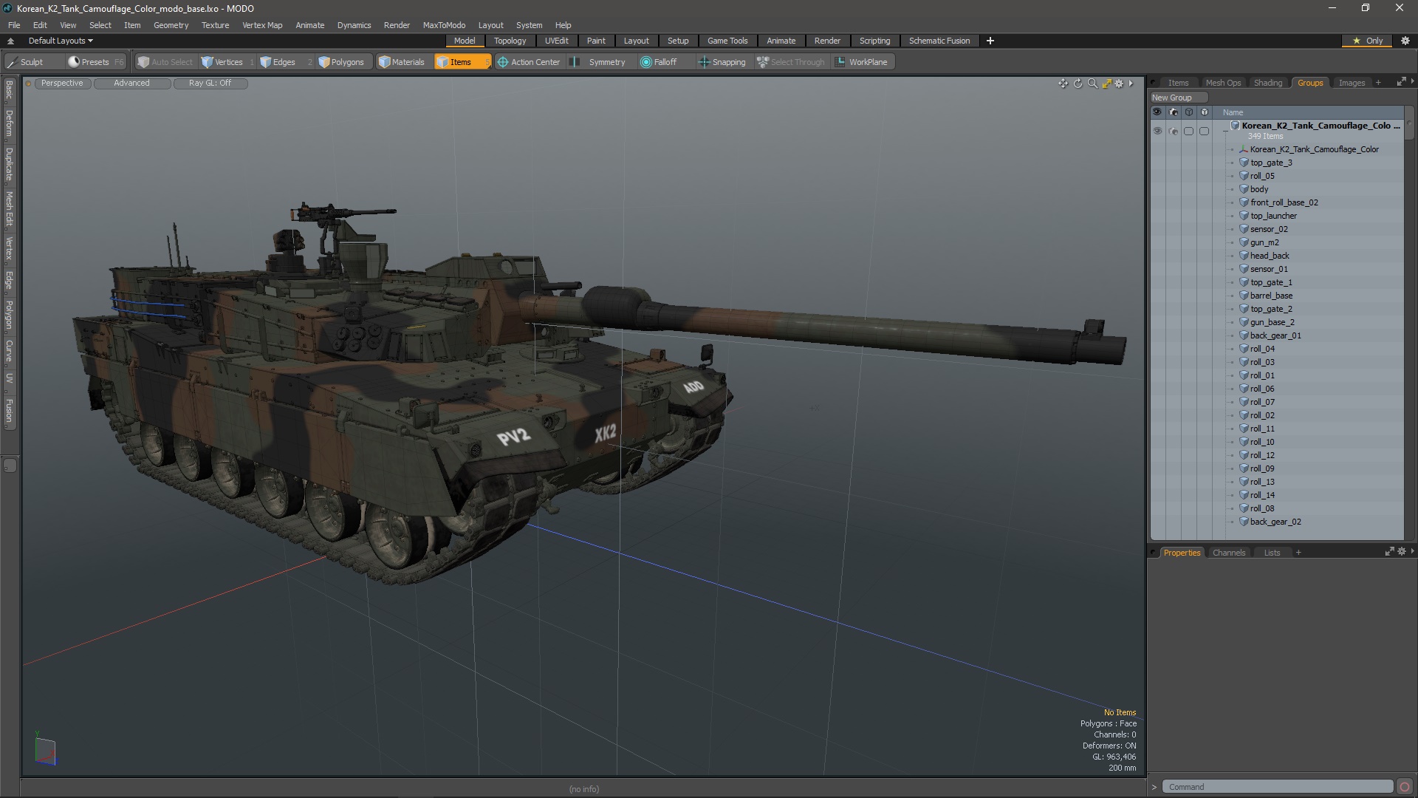1418x798 pixels.
Task: Click the wireframe cube column header
Action: coord(1188,112)
